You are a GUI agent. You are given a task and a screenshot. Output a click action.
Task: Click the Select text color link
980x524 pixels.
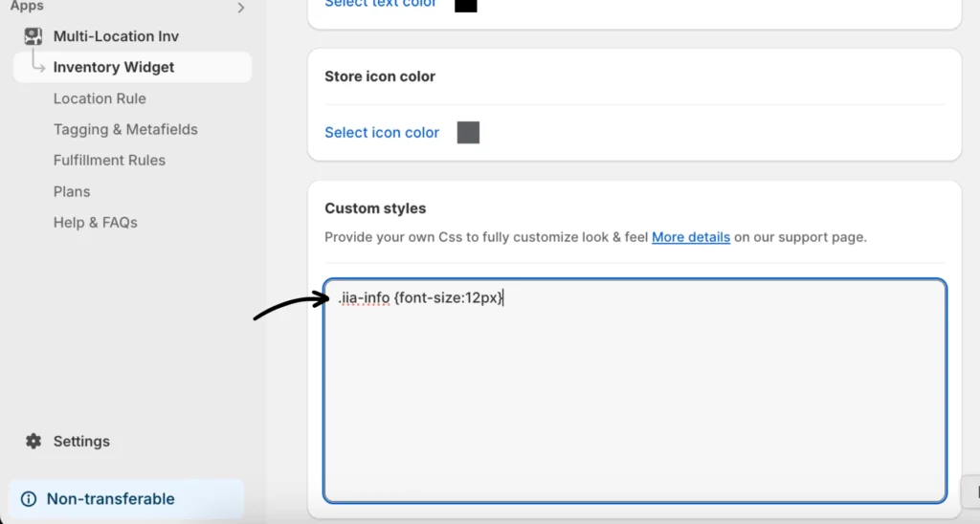tap(380, 4)
